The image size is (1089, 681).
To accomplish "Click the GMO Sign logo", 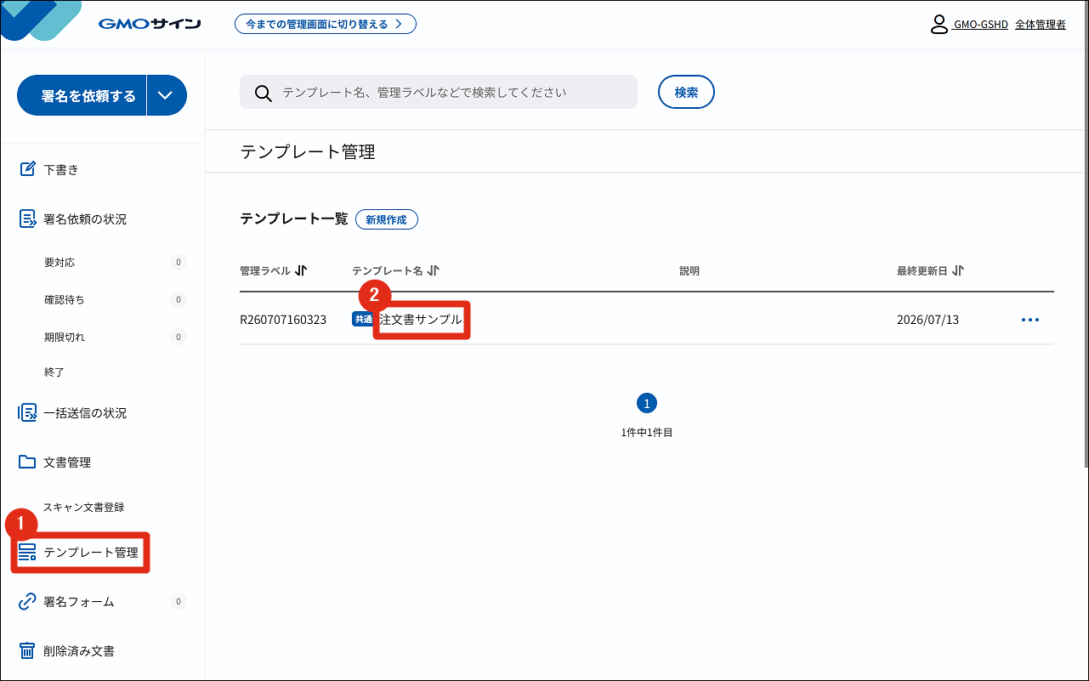I will click(x=150, y=24).
